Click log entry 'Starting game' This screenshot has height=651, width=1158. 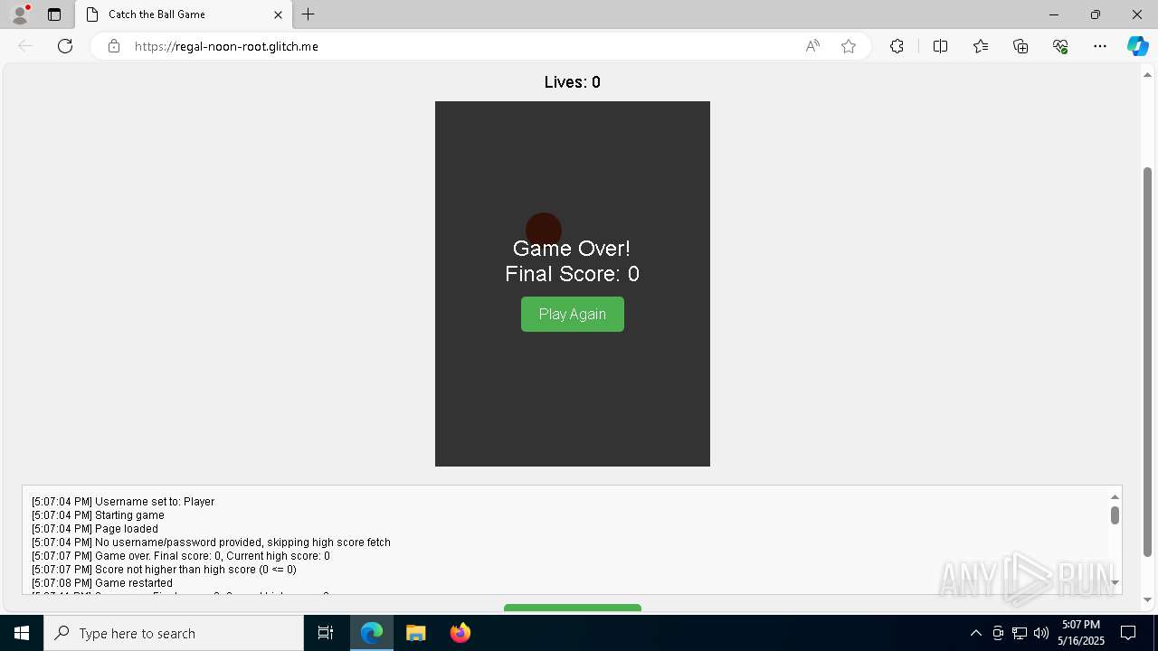[x=98, y=515]
